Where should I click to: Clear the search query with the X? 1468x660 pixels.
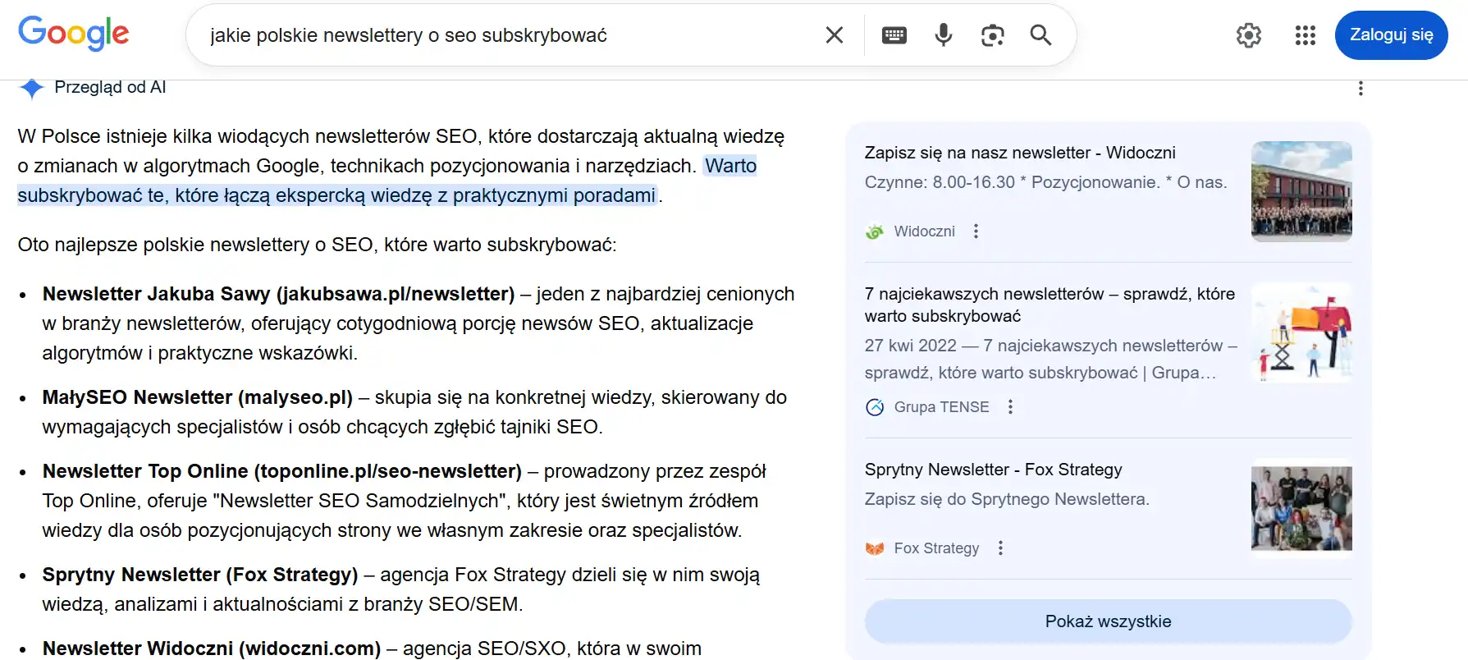click(x=834, y=34)
